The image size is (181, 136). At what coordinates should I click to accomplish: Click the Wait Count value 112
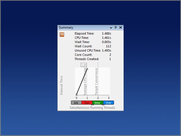[x=108, y=46]
